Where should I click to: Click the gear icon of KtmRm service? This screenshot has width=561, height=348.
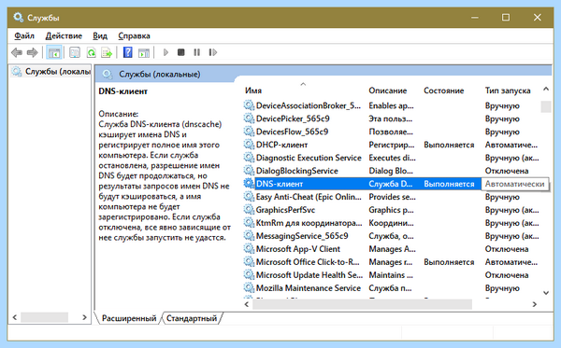point(249,223)
